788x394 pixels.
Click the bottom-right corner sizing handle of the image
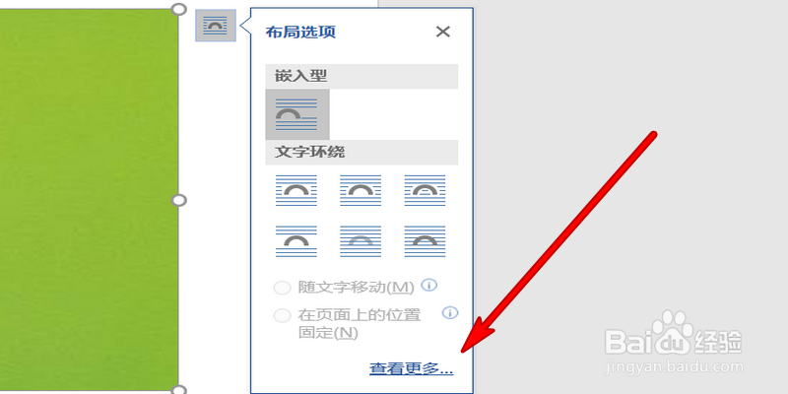(x=179, y=390)
